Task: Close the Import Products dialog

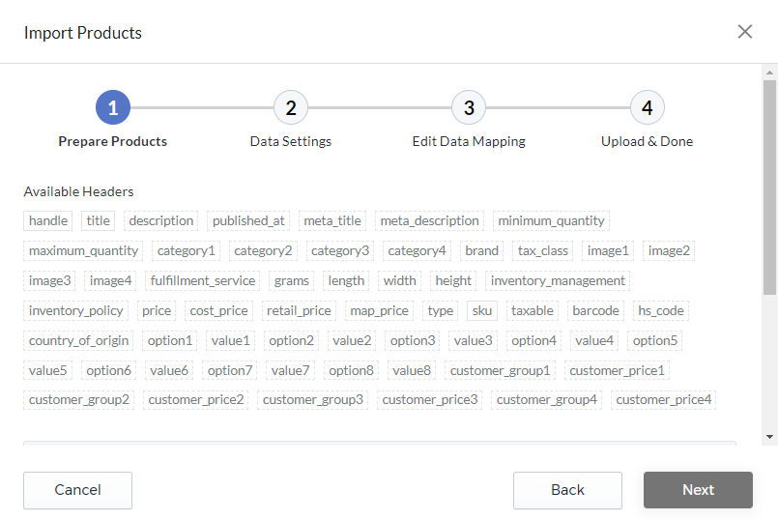Action: point(745,32)
